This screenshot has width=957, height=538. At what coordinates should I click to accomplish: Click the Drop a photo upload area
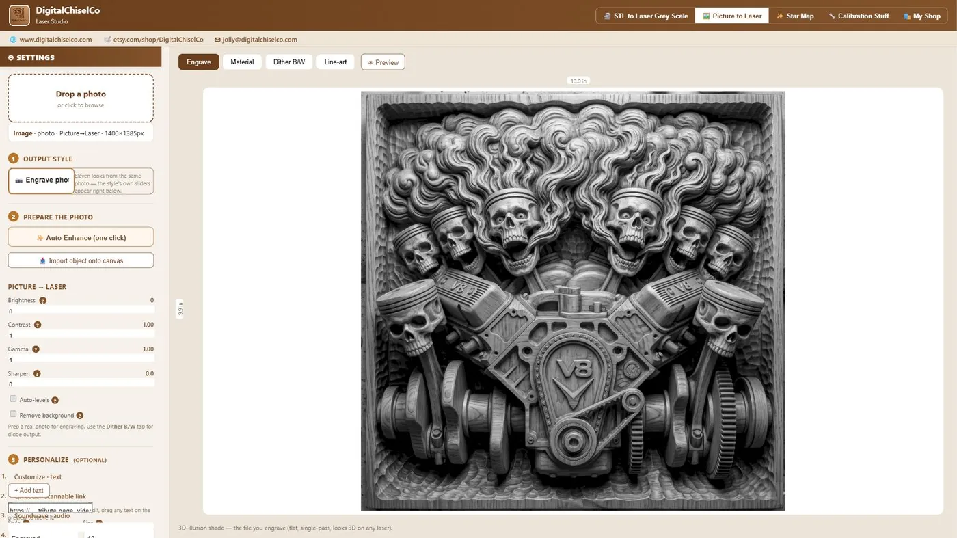81,98
